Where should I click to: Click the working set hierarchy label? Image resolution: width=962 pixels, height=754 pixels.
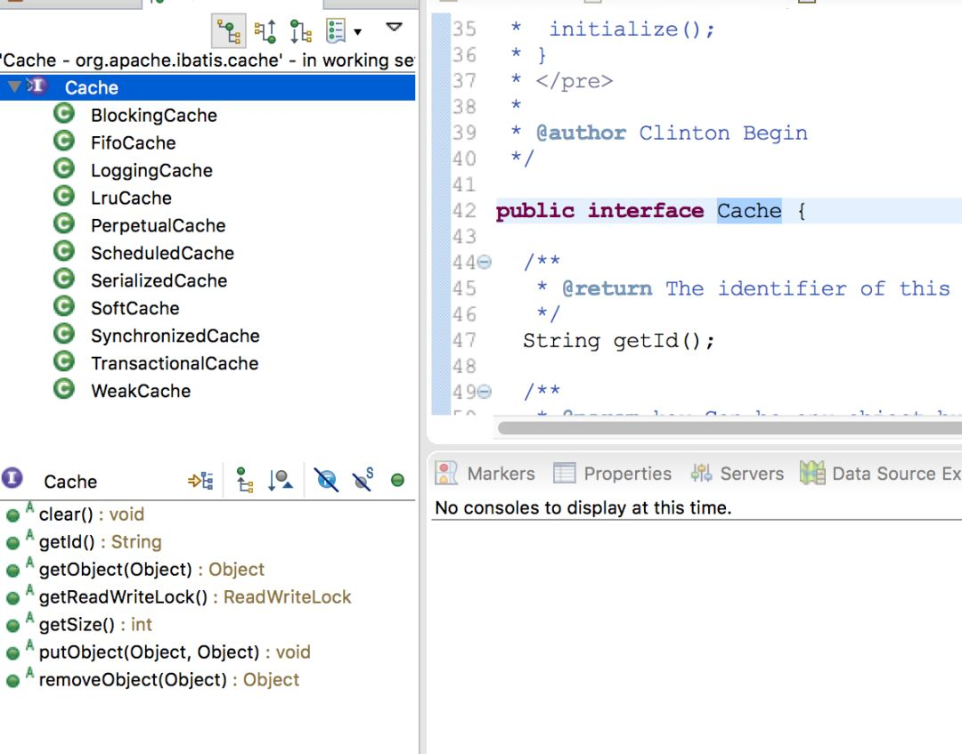pyautogui.click(x=208, y=60)
